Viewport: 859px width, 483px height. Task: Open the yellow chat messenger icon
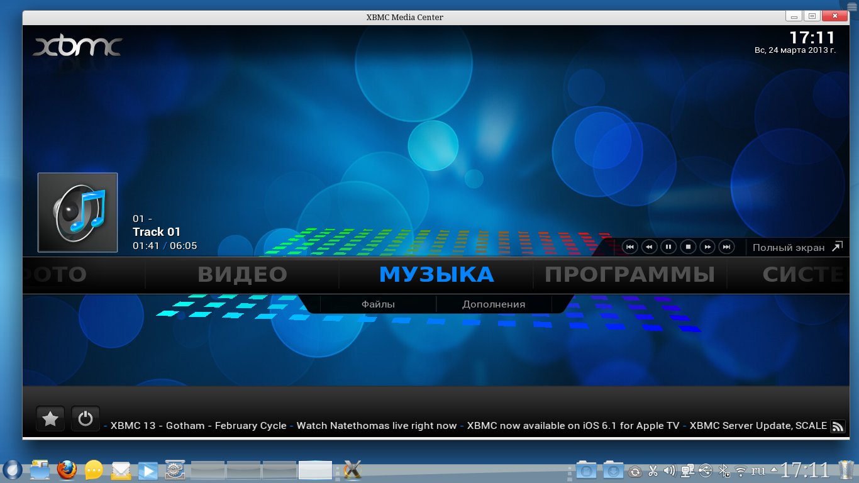click(94, 470)
